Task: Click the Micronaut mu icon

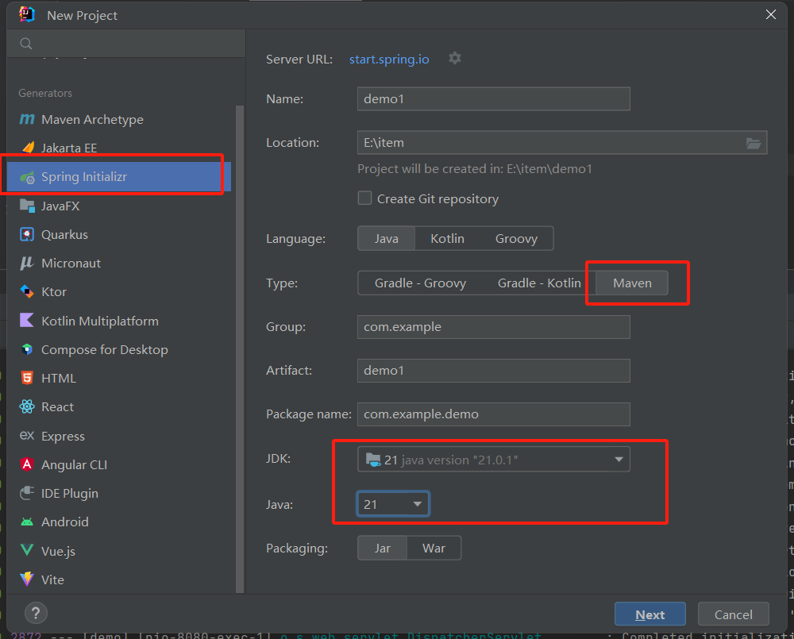Action: (27, 263)
